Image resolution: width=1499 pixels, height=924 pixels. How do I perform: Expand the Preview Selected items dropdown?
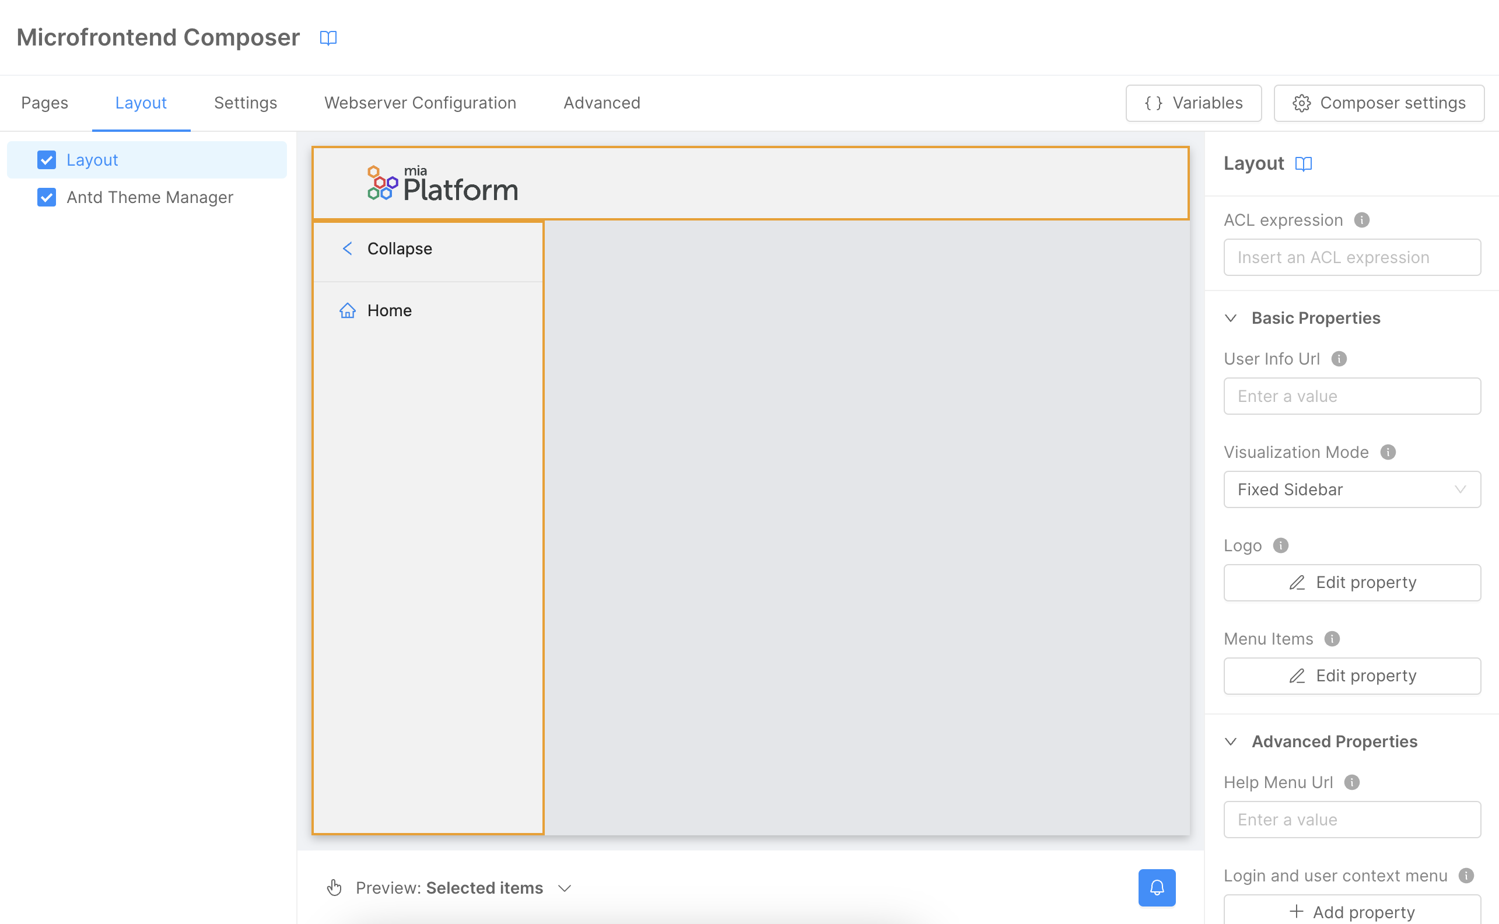click(565, 888)
